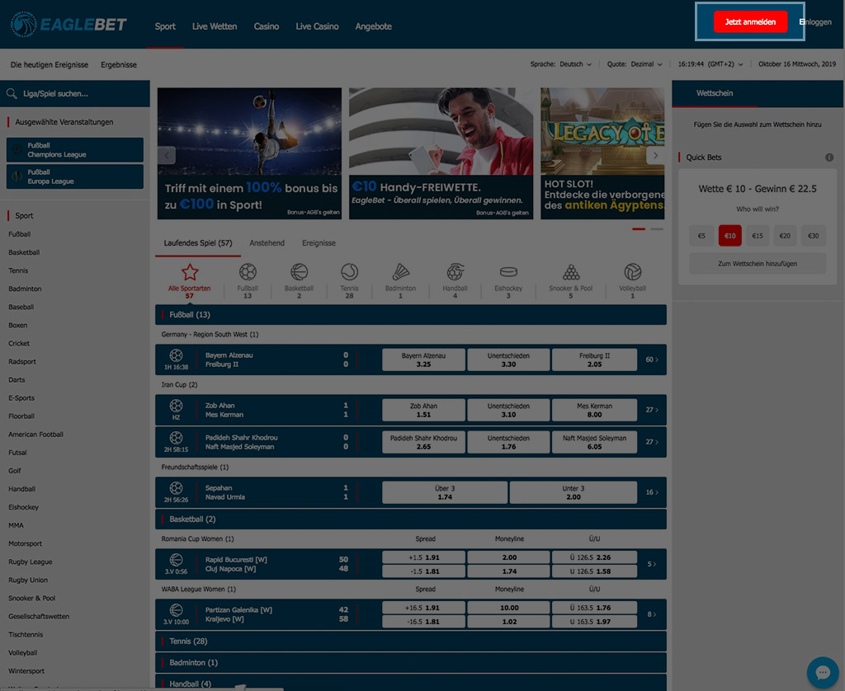Open the Ergebnisse link

[x=119, y=64]
